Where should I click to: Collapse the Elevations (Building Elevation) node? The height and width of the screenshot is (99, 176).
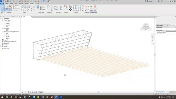pyautogui.click(x=3, y=32)
